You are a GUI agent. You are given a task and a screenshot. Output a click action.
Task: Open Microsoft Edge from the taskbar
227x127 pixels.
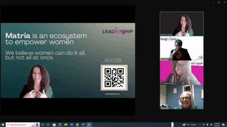60,125
